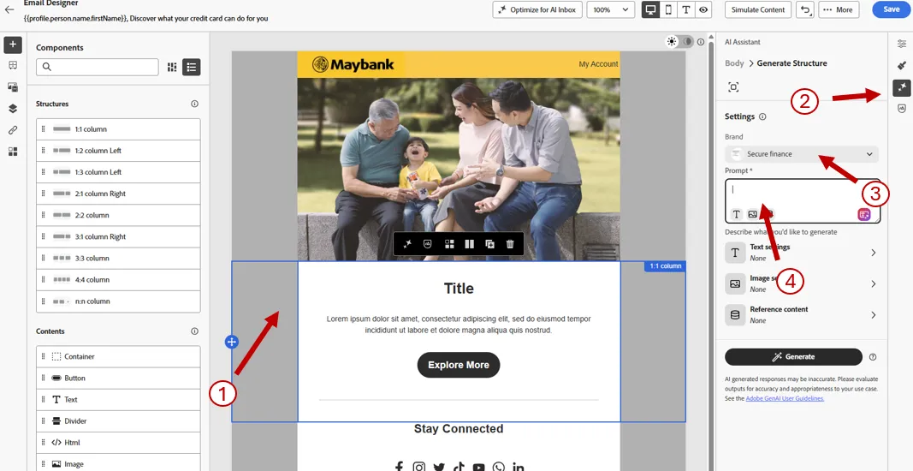Pick the Text content component

click(118, 399)
